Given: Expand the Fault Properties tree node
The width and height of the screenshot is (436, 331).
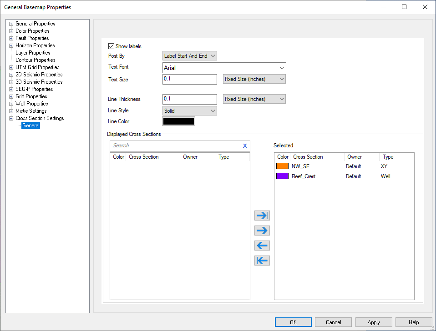Looking at the screenshot, I should click(x=11, y=38).
